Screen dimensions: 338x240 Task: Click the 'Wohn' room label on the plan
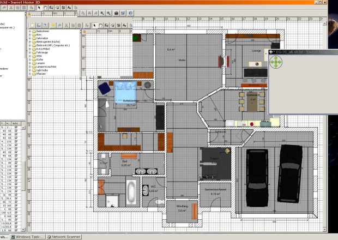point(182,60)
